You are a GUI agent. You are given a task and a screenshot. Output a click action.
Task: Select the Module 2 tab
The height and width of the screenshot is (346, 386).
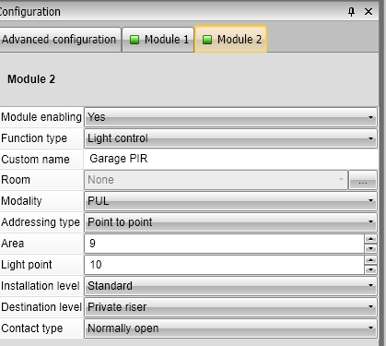click(x=231, y=40)
